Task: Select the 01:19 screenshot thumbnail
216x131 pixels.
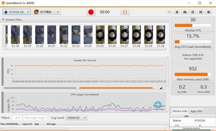Action: [x=27, y=35]
